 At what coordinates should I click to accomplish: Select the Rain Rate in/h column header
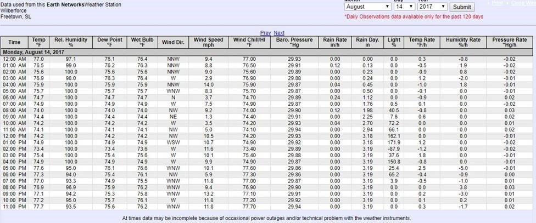click(x=335, y=42)
